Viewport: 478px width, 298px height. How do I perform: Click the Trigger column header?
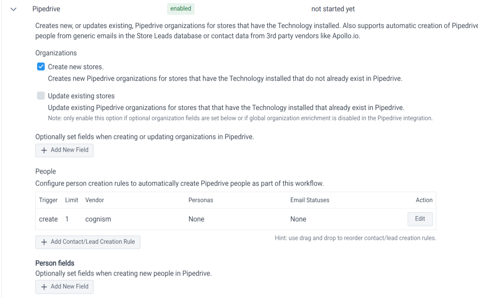48,200
